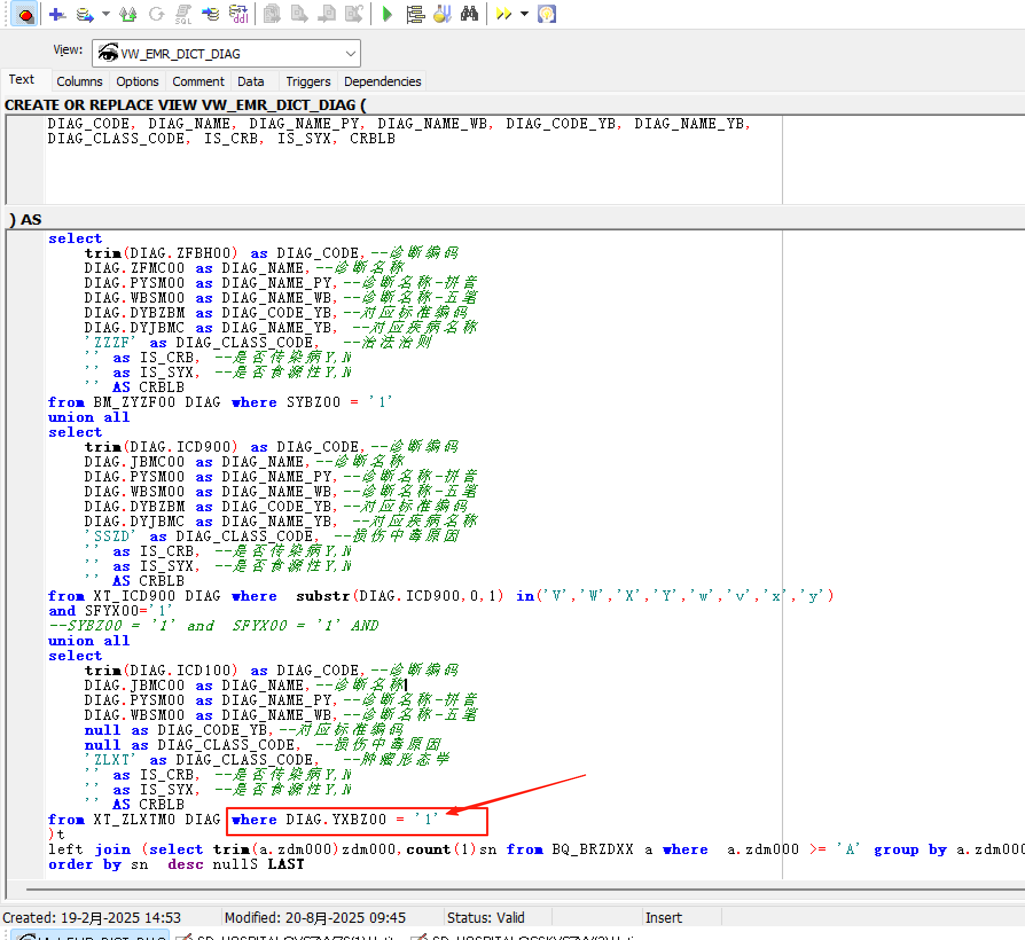Viewport: 1025px width, 940px height.
Task: Open the Dependencies tab
Action: (x=382, y=81)
